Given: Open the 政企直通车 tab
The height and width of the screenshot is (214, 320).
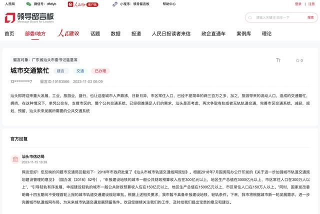Looking at the screenshot, I should (x=213, y=33).
